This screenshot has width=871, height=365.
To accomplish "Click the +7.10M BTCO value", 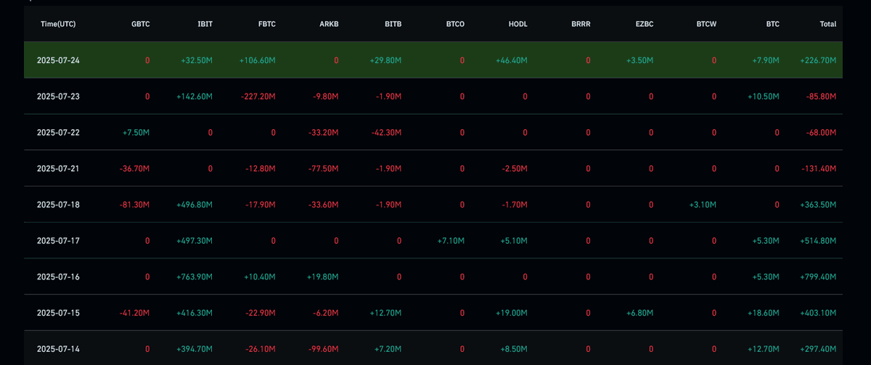I will coord(451,241).
